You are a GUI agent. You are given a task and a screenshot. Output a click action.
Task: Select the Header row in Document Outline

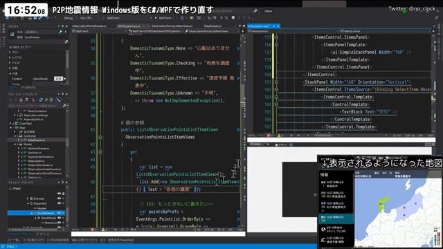(42, 208)
